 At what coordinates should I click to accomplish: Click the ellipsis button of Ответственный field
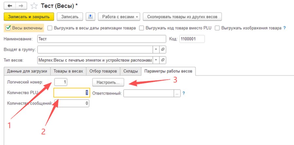[177, 93]
